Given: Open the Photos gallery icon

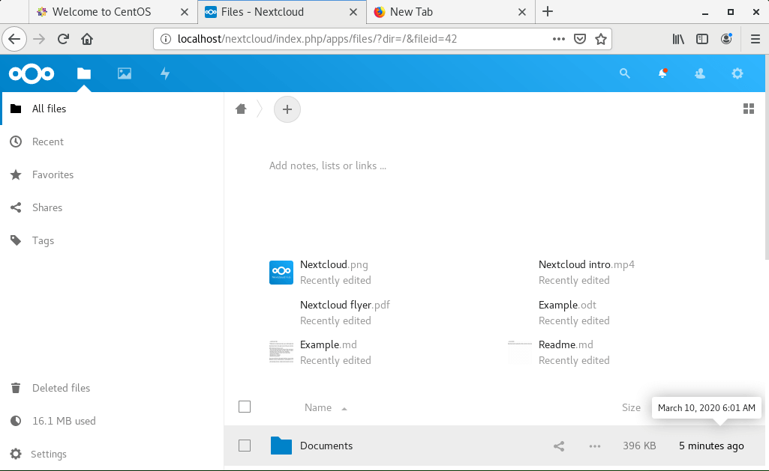Looking at the screenshot, I should tap(125, 73).
